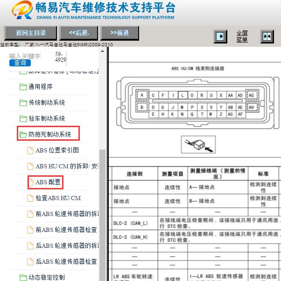Screen dimensions: 281x281
Task: Go forward with the >>前进 button
Action: (119, 33)
